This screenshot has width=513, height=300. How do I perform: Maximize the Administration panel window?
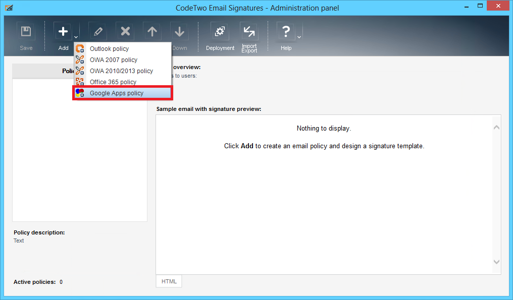point(480,6)
